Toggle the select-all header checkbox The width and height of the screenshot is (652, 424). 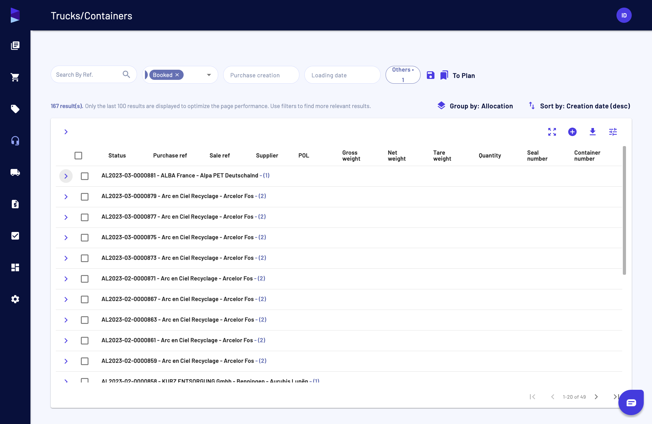(78, 156)
